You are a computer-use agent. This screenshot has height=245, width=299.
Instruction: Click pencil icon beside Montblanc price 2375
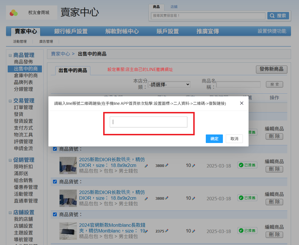pyautogui.click(x=167, y=231)
